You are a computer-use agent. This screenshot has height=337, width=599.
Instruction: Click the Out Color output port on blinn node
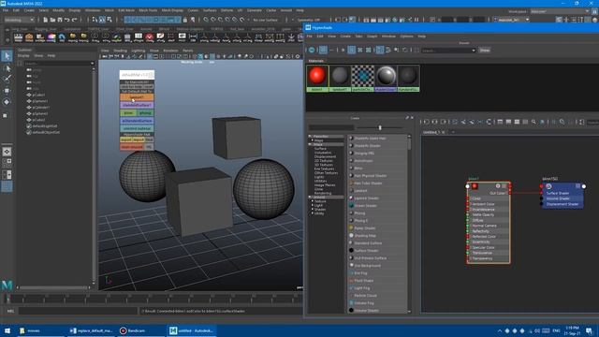point(510,193)
